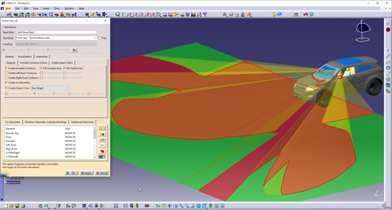Toggle the Free checkbox
Screen dimensions: 392x210
click(100, 38)
